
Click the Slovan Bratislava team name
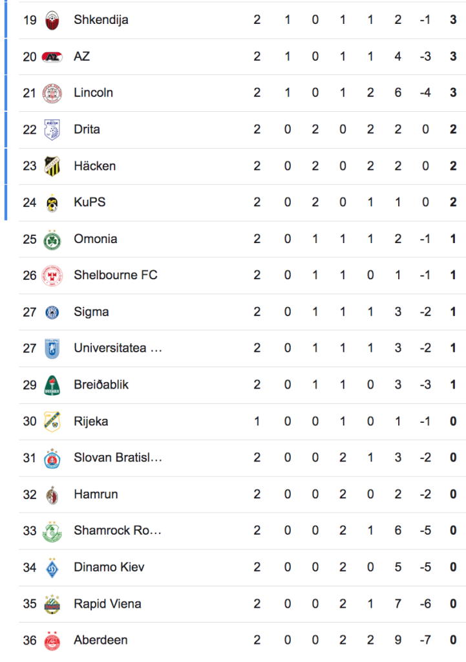[118, 458]
